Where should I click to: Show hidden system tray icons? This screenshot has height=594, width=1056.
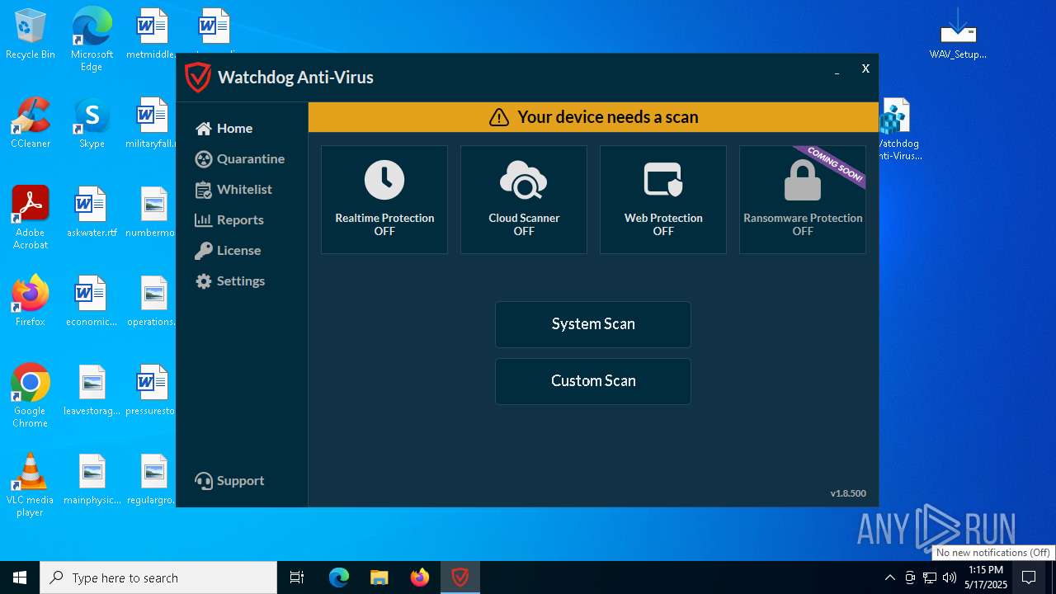[x=889, y=577]
